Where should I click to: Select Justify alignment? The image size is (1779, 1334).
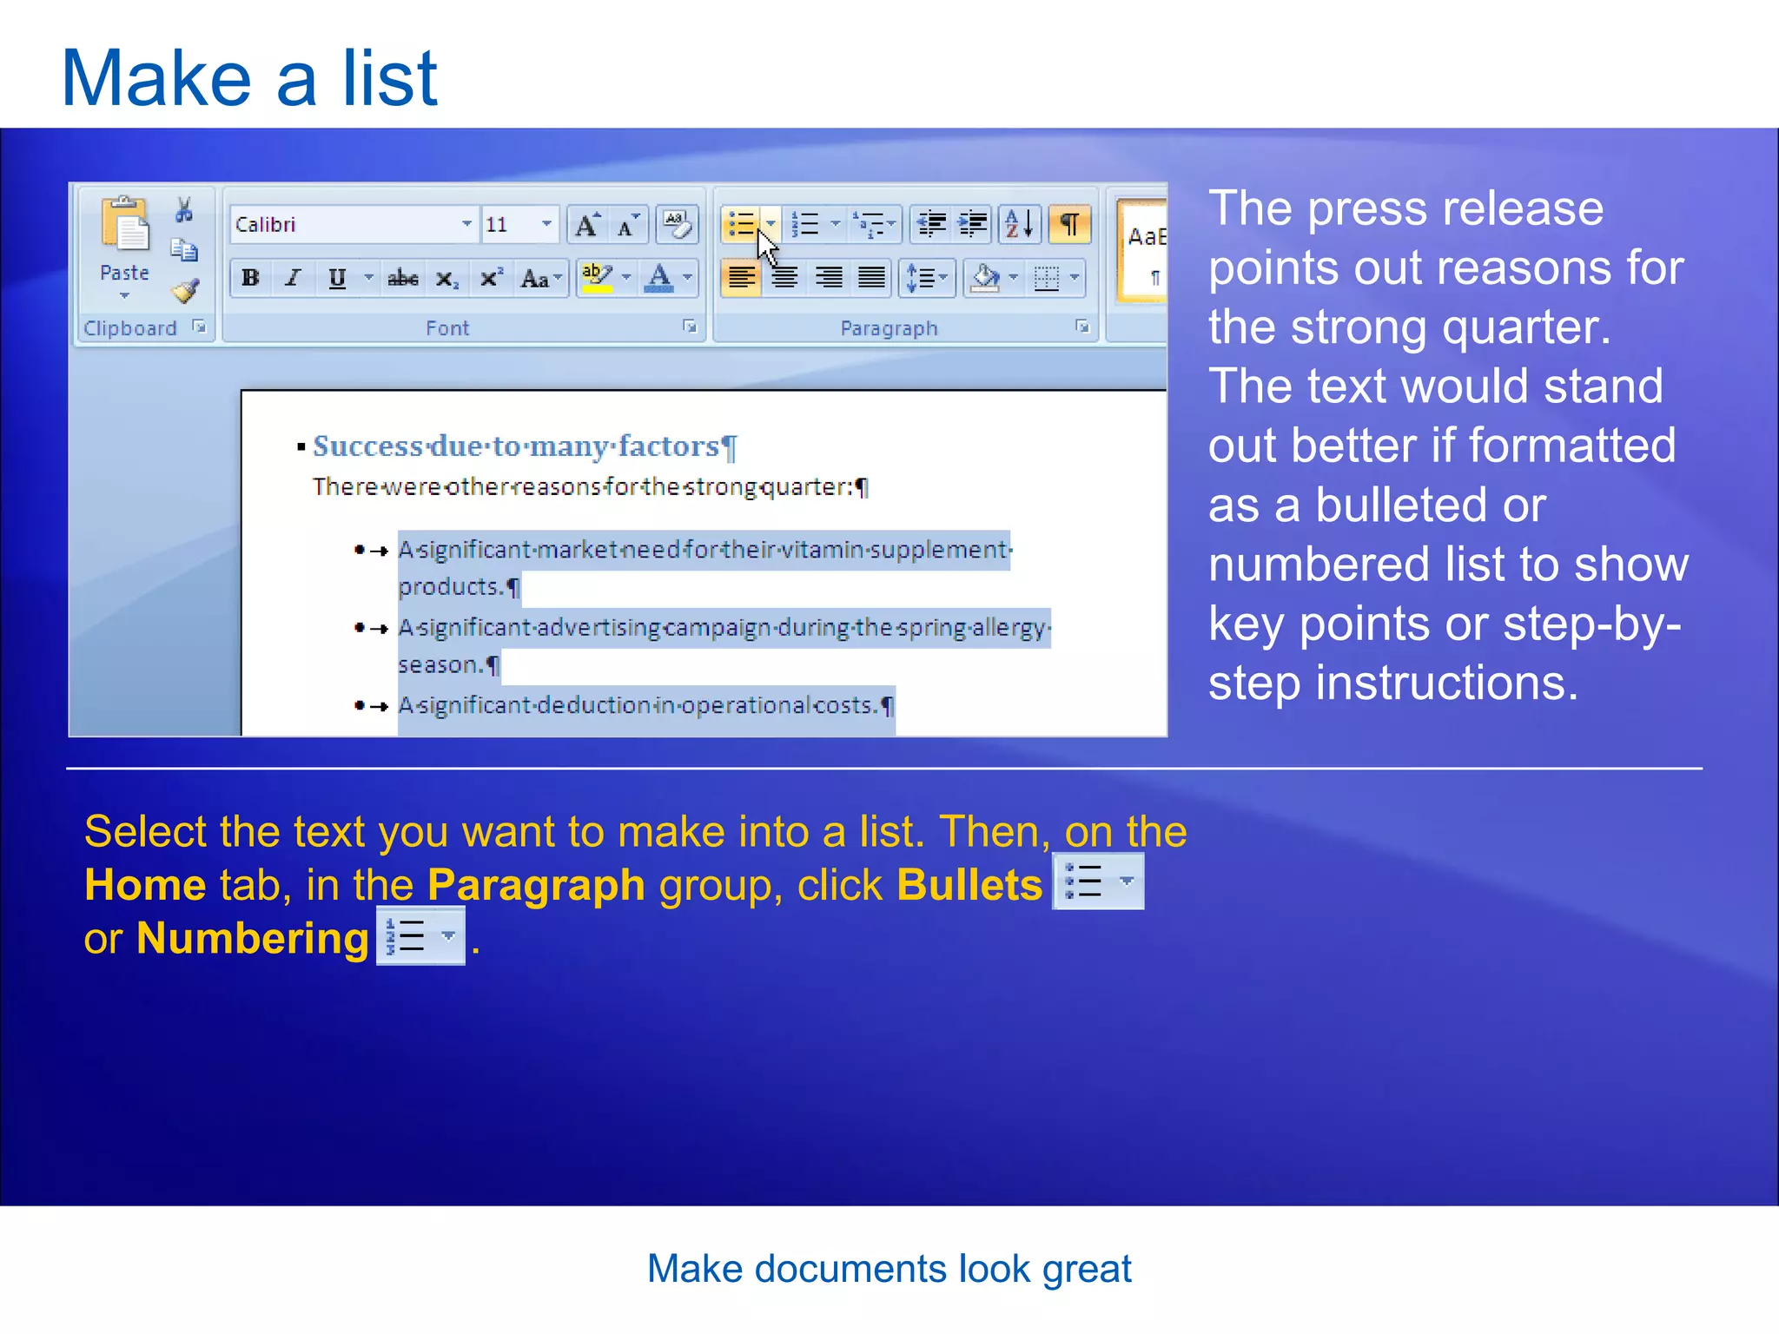click(x=871, y=278)
